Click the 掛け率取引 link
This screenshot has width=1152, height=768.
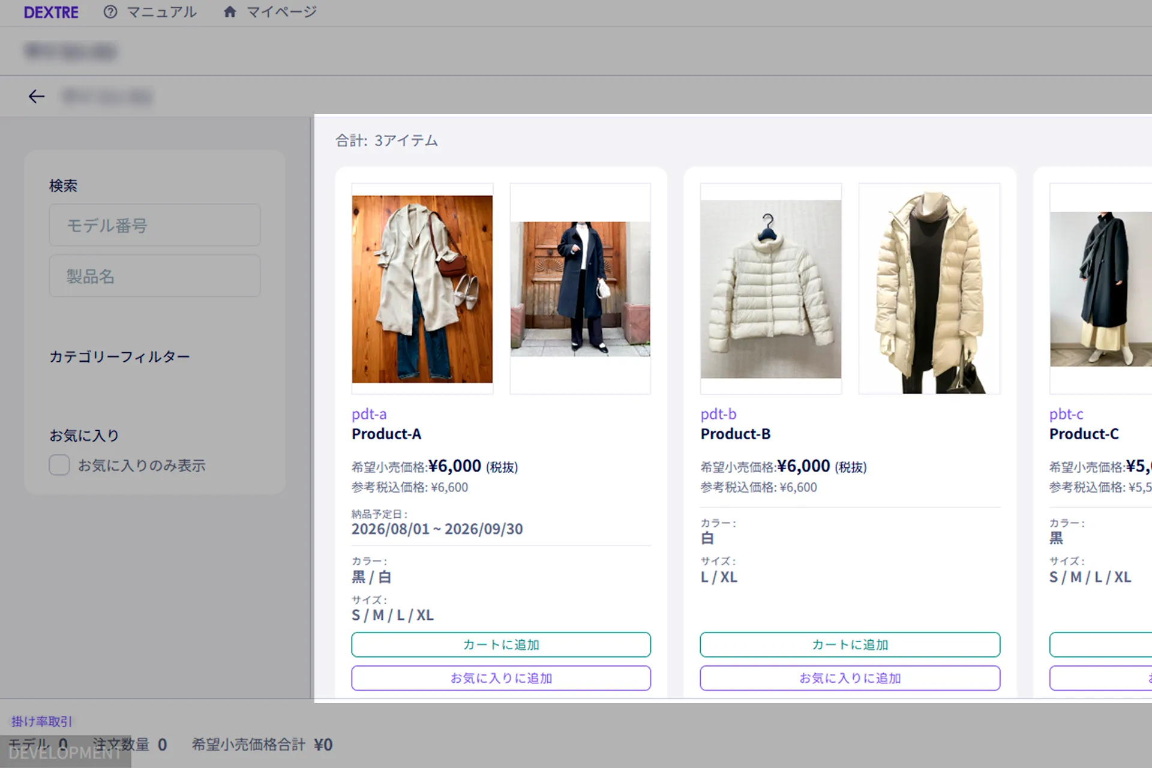(41, 721)
